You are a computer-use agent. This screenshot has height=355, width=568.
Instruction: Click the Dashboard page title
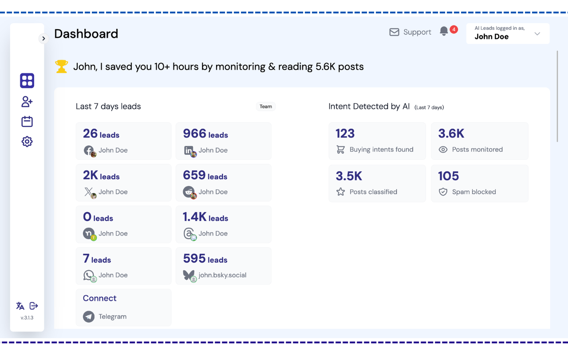coord(86,34)
